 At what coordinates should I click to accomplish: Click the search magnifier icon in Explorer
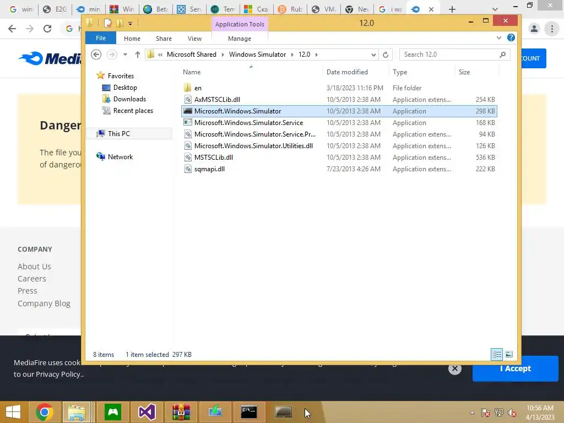tap(502, 55)
